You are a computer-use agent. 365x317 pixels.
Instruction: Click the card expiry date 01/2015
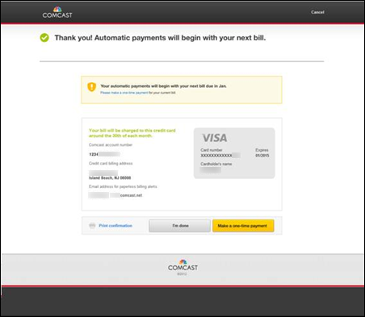click(262, 156)
